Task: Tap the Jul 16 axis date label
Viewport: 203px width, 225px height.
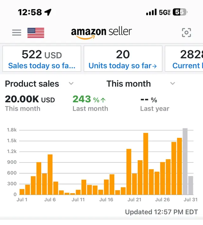Action: point(106,200)
